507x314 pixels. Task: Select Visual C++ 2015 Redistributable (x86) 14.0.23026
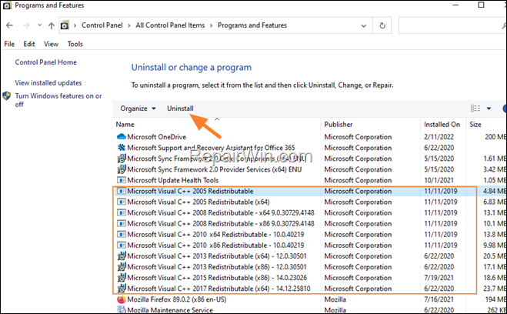point(217,278)
